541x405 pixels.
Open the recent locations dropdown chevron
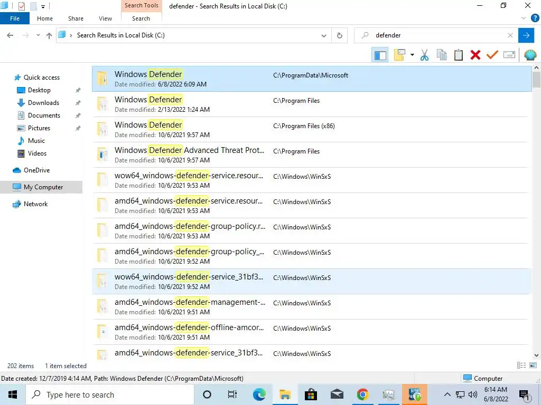38,35
